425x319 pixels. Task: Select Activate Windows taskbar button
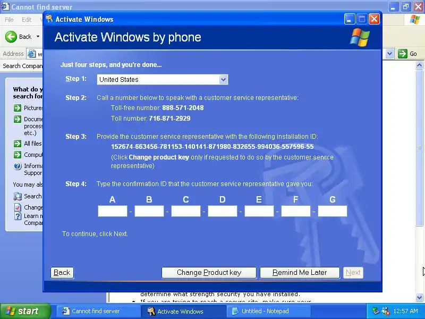183,311
